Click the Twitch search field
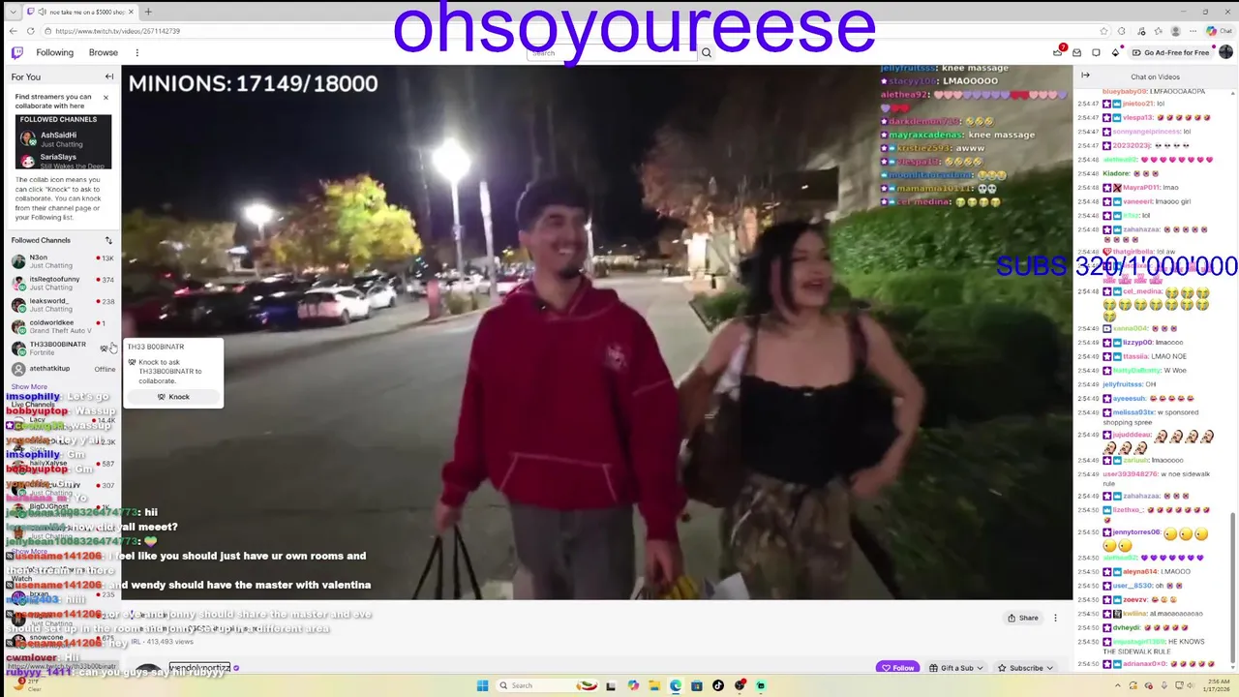This screenshot has height=697, width=1239. (613, 52)
